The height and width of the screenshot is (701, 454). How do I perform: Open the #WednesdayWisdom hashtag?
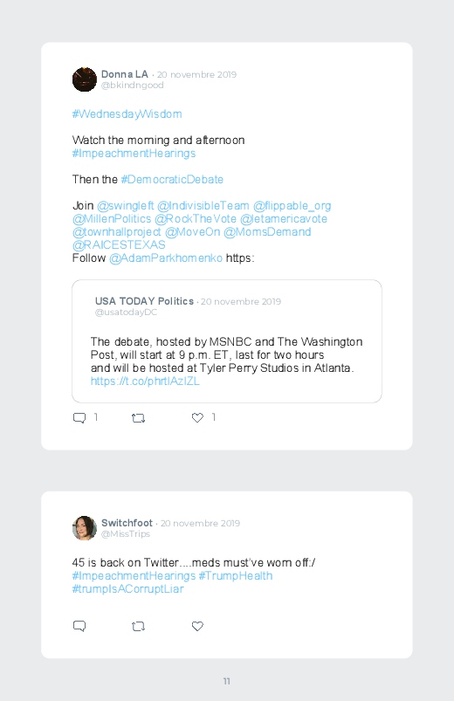click(x=127, y=114)
